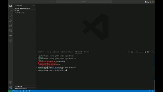Viewport: 163px width, 92px height.
Task: Go forward with navigation arrow
Action: pyautogui.click(x=54, y=2)
